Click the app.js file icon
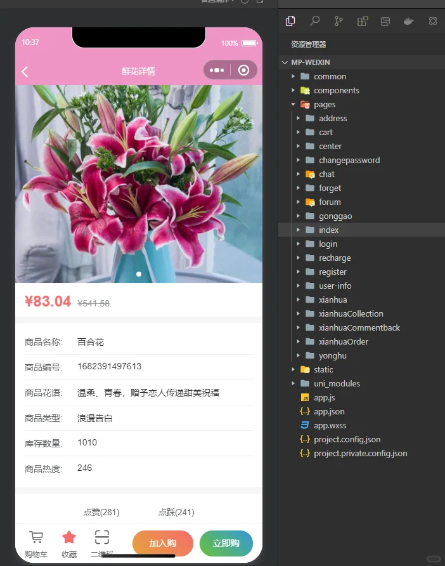This screenshot has width=445, height=566. point(305,397)
